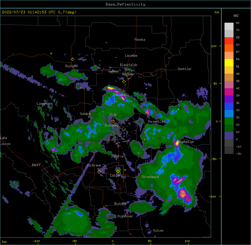Click the yellow V marker east of Calgary
This screenshot has height=245, width=251.
click(x=125, y=170)
